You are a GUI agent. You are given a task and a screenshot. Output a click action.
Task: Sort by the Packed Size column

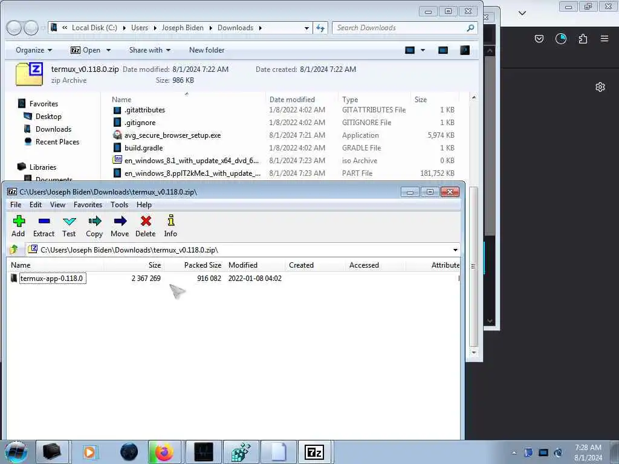(203, 265)
